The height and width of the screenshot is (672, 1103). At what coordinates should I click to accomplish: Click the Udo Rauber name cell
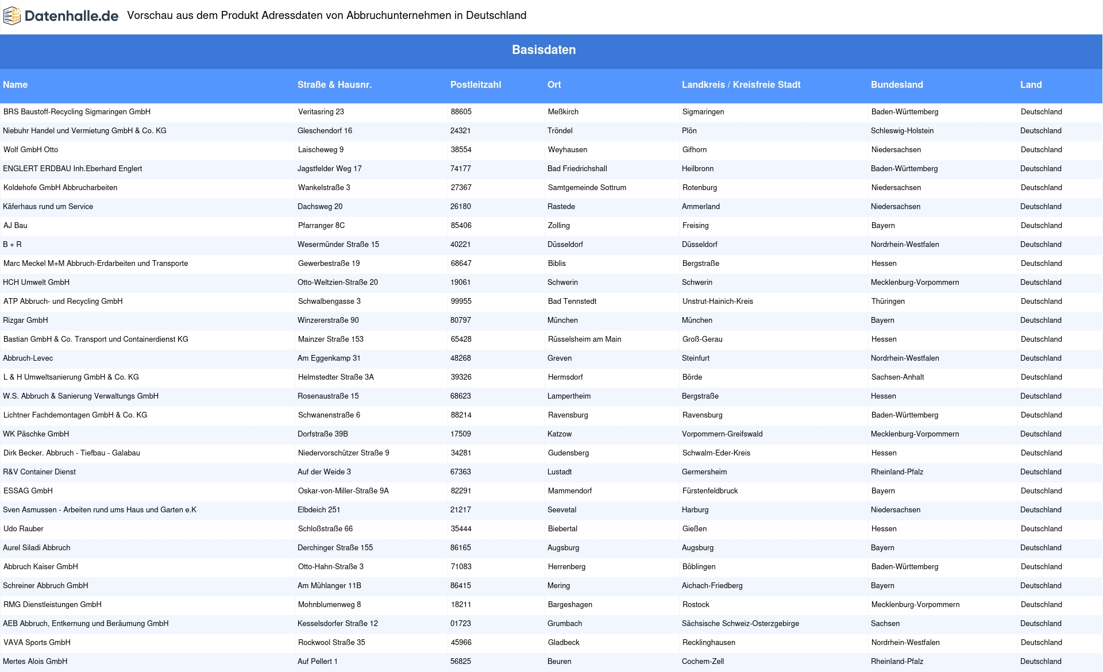24,529
